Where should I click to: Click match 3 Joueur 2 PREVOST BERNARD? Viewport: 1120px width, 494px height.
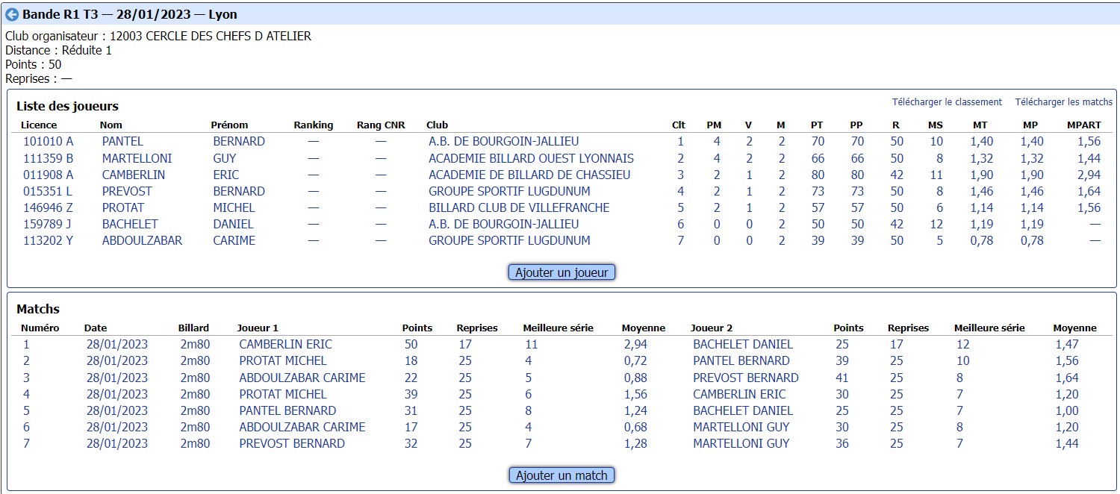coord(746,378)
